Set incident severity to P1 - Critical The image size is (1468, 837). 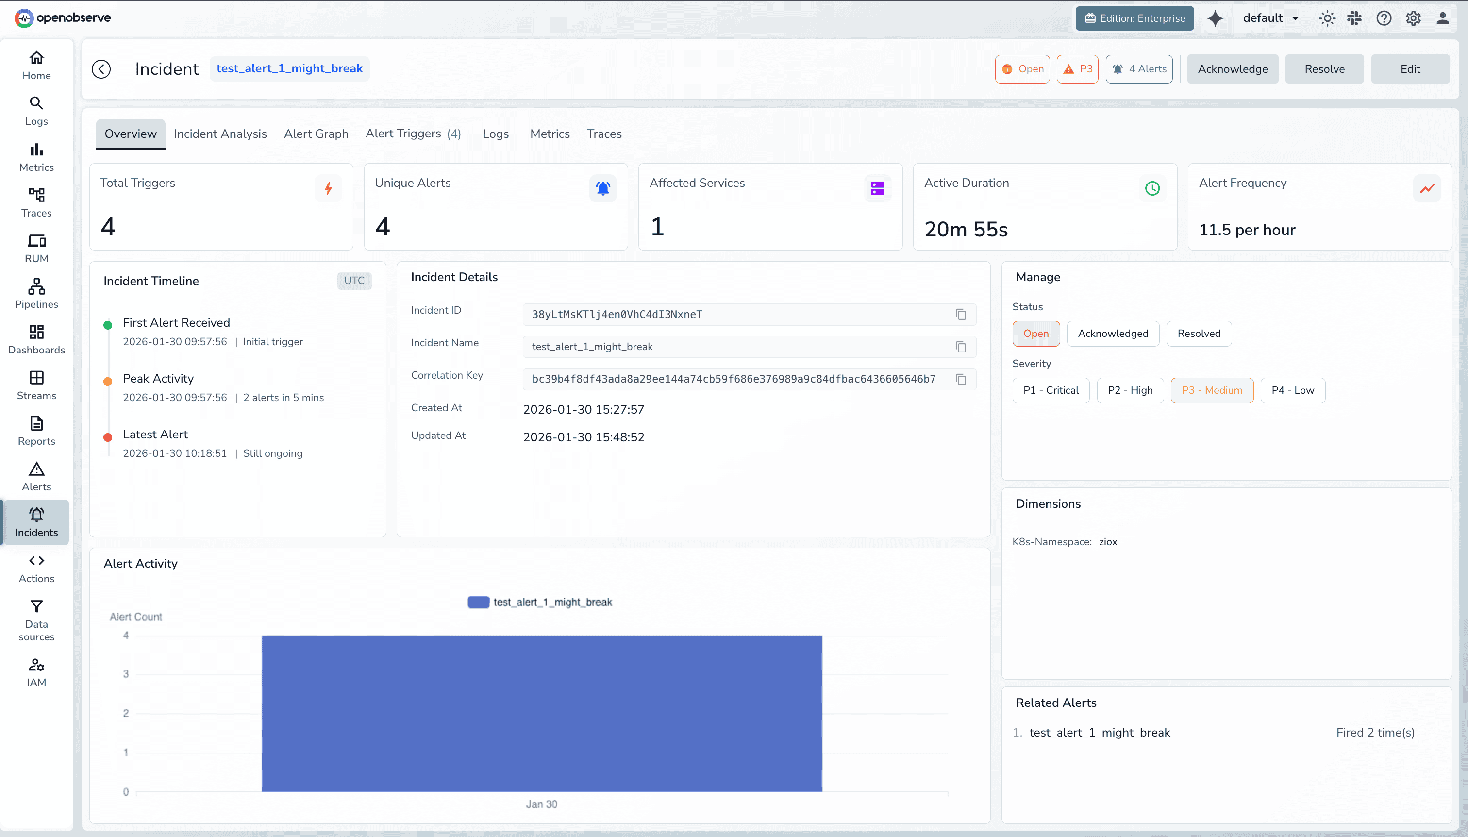click(x=1050, y=390)
